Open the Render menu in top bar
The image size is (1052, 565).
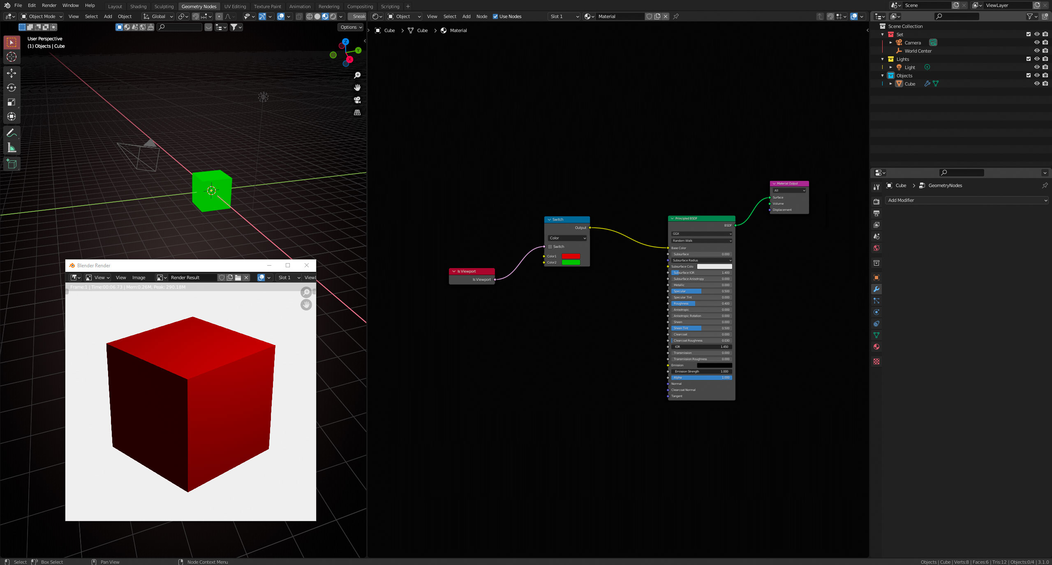tap(49, 5)
